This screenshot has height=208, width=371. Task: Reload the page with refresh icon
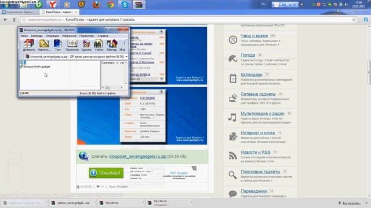point(24,20)
